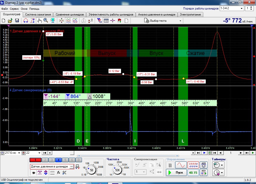The height and width of the screenshot is (184, 256).
Task: Open the fx math function icon
Action: (x=58, y=172)
